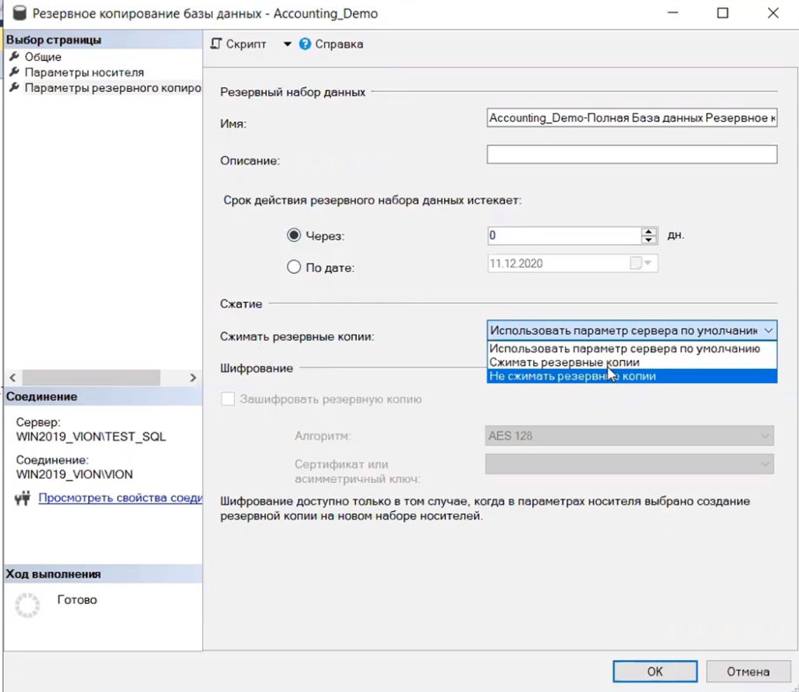Open the Script dropdown arrow

pos(287,44)
